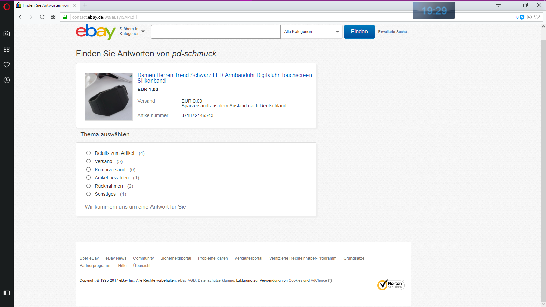Open Bookmarks heart icon in sidebar

coord(6,64)
